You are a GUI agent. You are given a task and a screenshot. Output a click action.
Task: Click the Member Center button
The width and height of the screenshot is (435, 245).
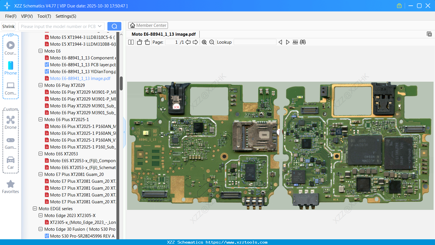click(x=148, y=25)
